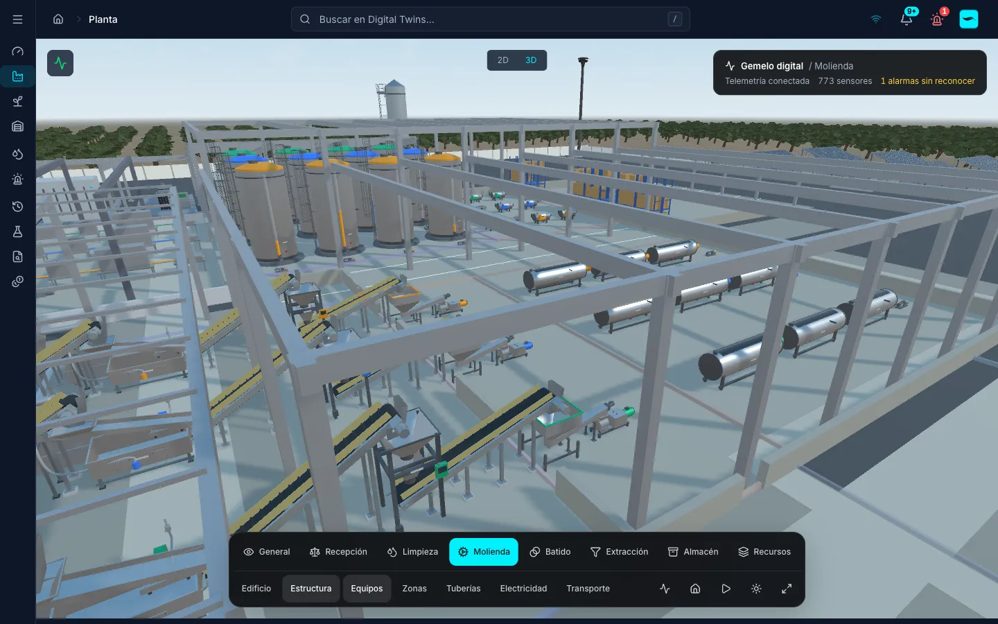
Task: Click the green activity pulse button over the viewport
Action: tap(60, 63)
